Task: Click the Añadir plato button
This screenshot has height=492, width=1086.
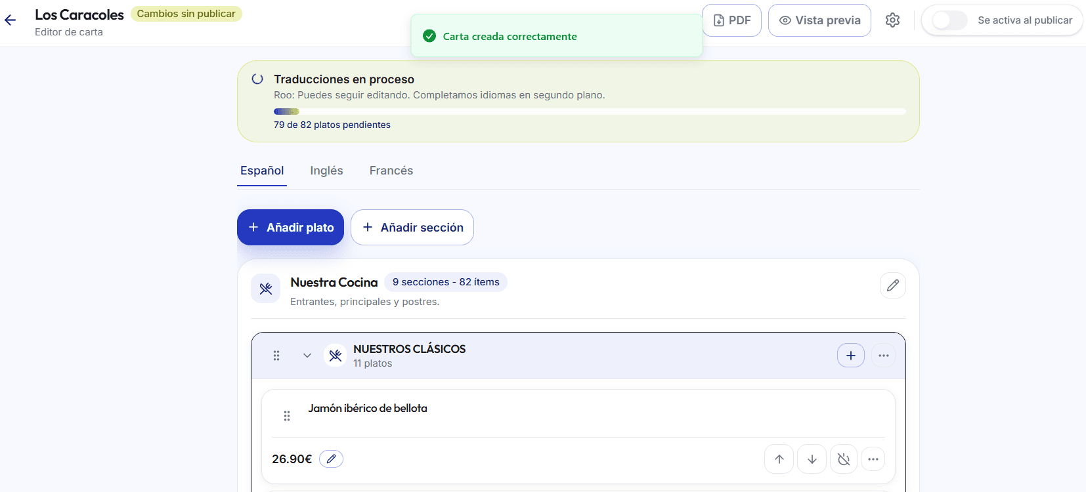Action: click(290, 228)
